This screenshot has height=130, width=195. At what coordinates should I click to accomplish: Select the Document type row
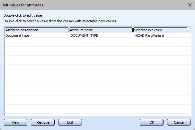(17, 36)
